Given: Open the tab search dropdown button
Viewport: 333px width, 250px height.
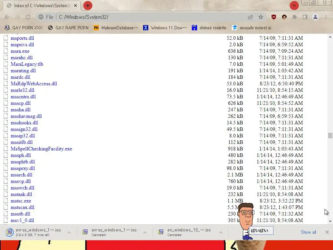Looking at the screenshot, I should point(294,6).
